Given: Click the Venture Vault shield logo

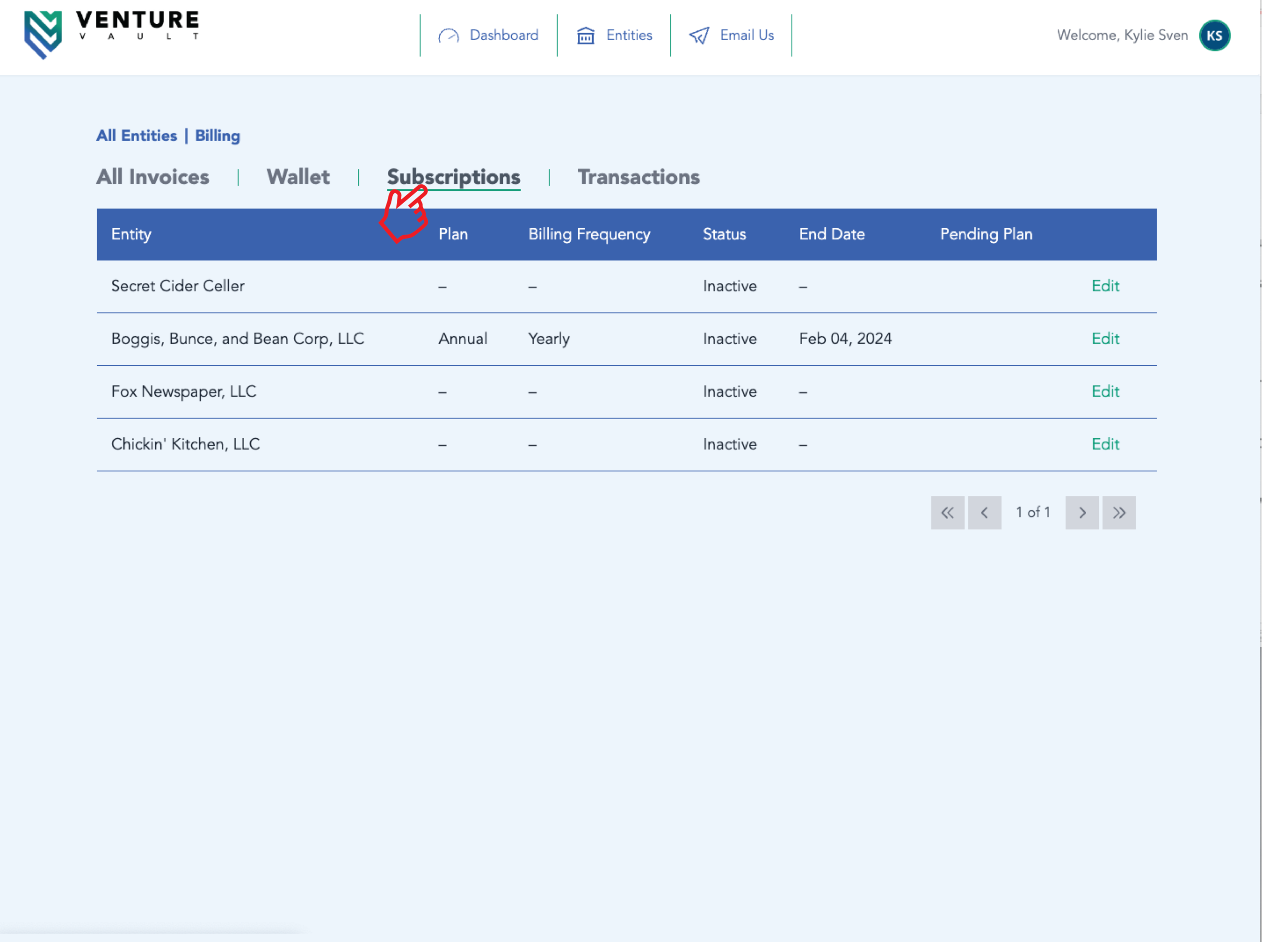Looking at the screenshot, I should pyautogui.click(x=43, y=34).
